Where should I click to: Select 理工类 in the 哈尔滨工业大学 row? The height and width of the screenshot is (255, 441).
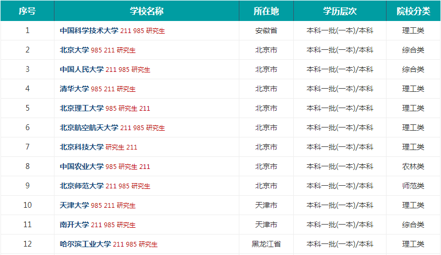pyautogui.click(x=413, y=245)
